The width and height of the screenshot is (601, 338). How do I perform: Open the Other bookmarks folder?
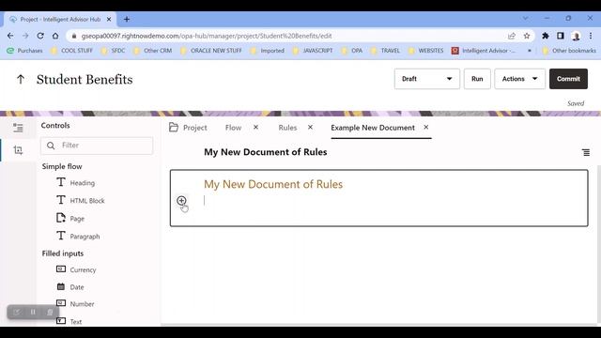[x=569, y=51]
